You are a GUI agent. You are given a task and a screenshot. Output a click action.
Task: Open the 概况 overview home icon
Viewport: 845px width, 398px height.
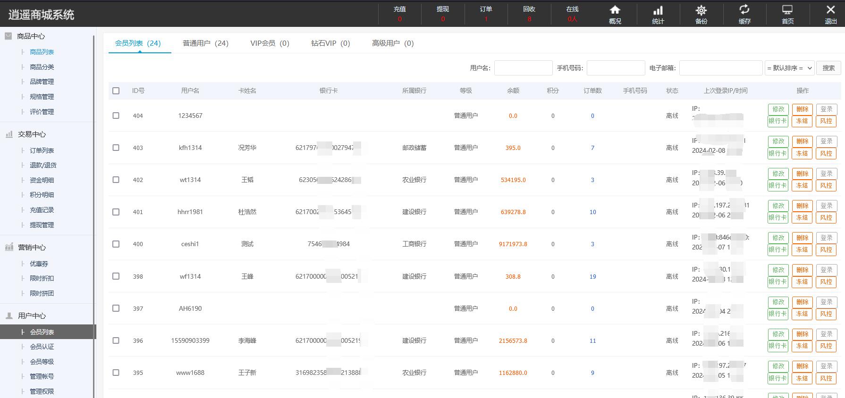(615, 10)
